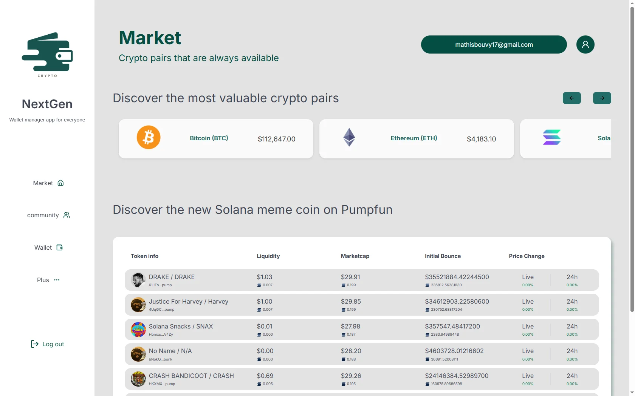Select the Market home icon in sidebar
The image size is (635, 396).
[x=60, y=183]
